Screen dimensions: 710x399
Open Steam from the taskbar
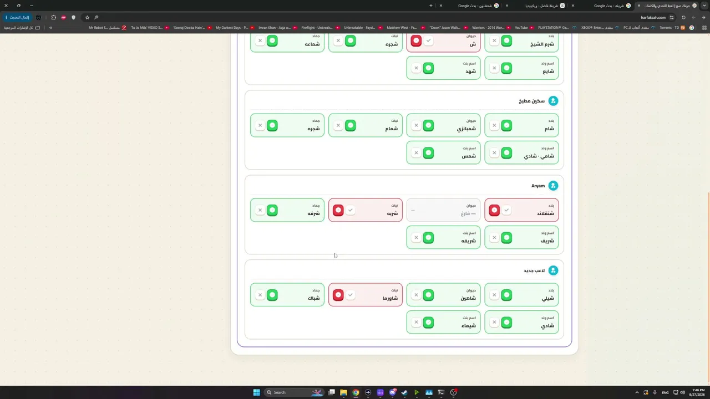[x=404, y=392]
